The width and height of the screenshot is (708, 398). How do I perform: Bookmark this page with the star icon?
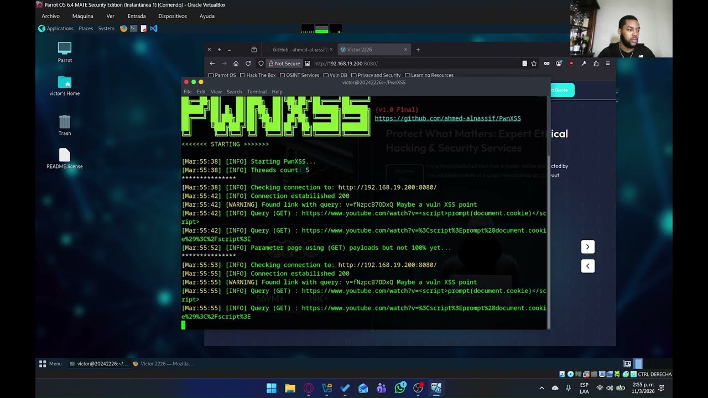click(534, 64)
